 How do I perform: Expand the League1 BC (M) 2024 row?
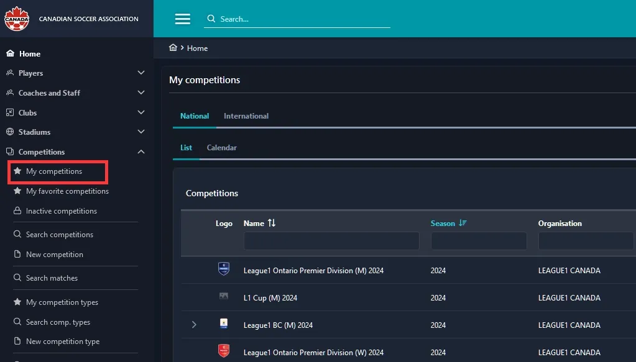[195, 325]
